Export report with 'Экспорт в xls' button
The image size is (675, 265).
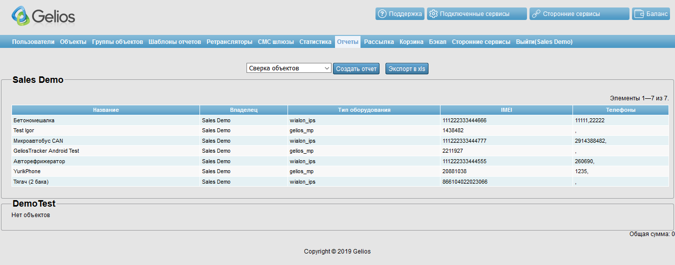click(406, 69)
